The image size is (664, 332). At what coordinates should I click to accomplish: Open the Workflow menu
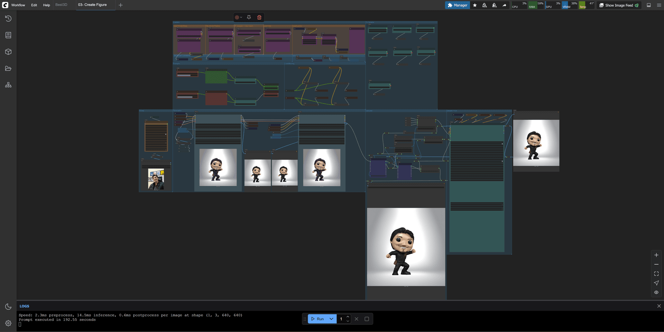click(x=18, y=5)
